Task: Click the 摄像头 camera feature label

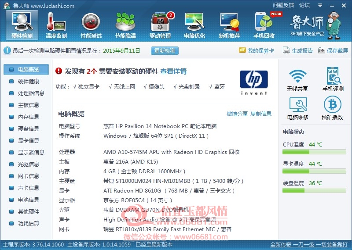Action: tap(157, 87)
